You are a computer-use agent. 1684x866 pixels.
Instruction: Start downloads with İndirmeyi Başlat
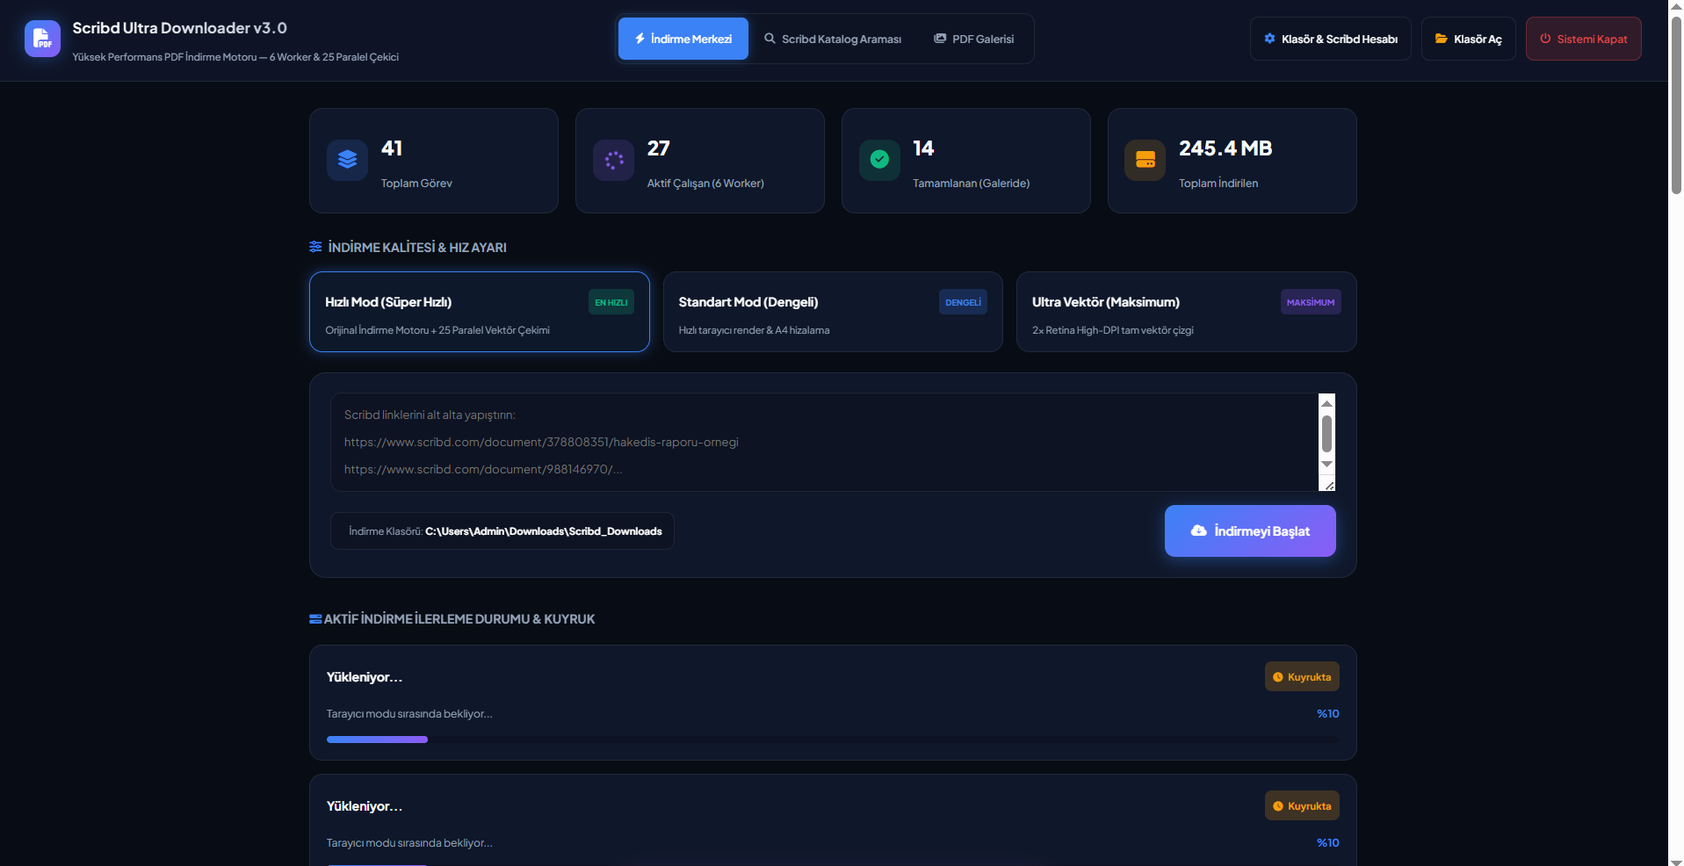tap(1250, 530)
